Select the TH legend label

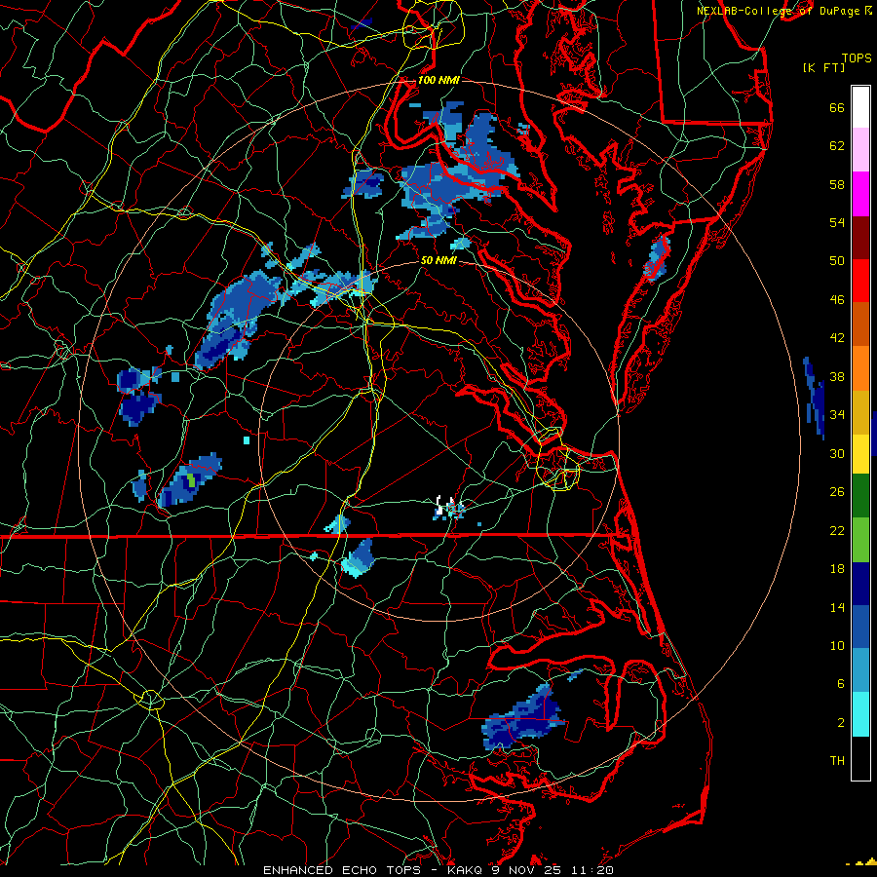[x=837, y=760]
